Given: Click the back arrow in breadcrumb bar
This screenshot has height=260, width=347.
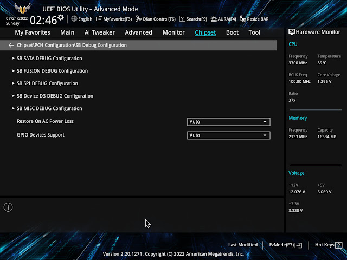Looking at the screenshot, I should point(11,45).
